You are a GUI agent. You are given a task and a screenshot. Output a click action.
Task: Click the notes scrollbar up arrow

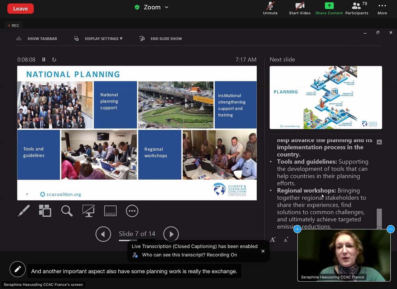tap(379, 142)
